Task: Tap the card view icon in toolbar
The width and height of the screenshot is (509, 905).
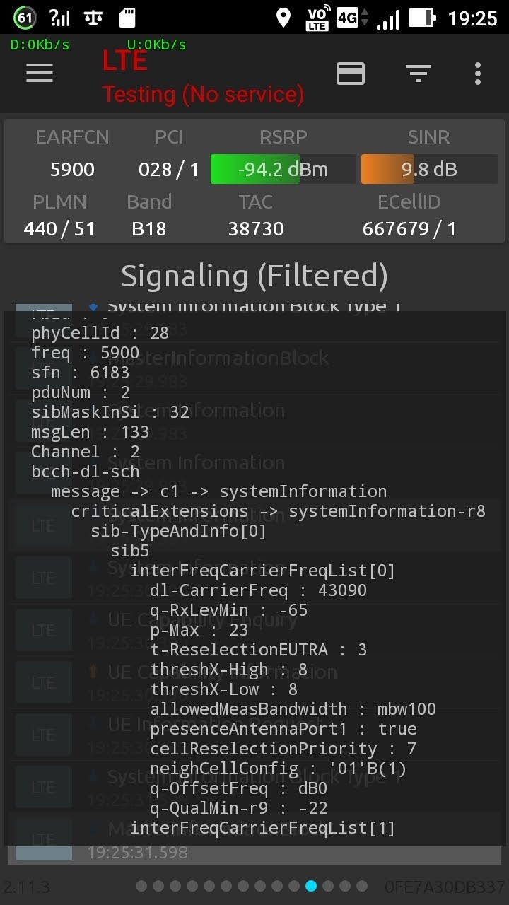Action: click(351, 73)
